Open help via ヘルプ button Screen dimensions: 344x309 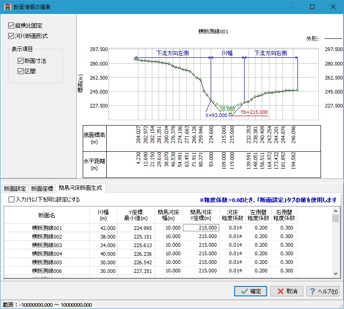click(x=323, y=291)
